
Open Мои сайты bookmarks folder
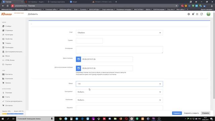coord(181,9)
